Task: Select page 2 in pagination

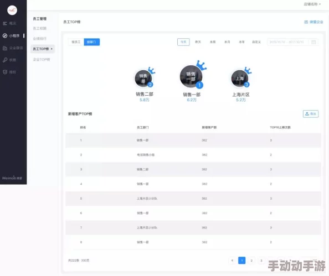Action: (x=251, y=261)
